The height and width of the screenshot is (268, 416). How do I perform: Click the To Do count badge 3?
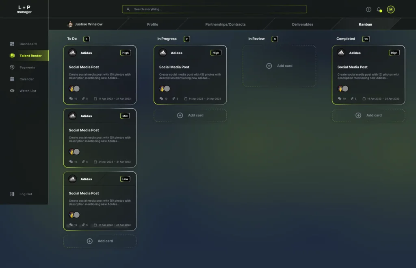(x=87, y=39)
